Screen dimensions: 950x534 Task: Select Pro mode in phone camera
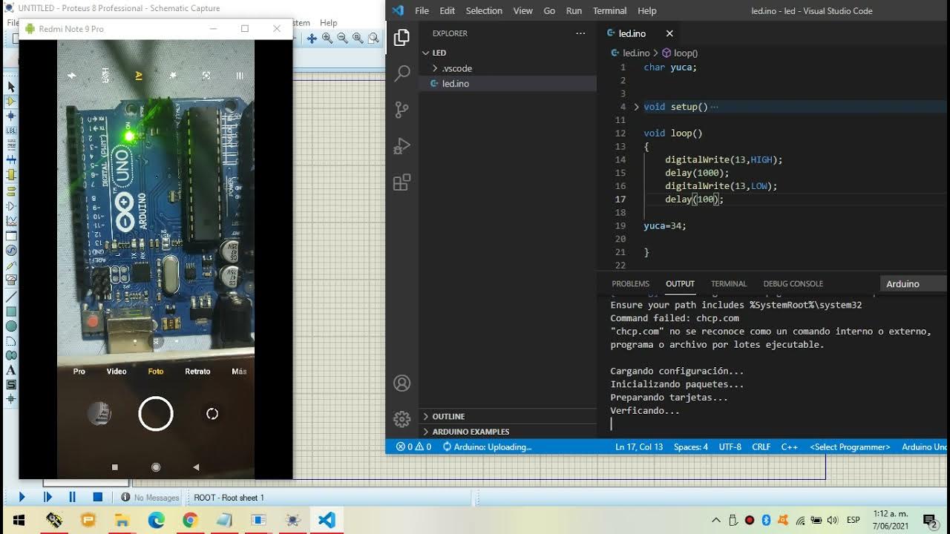(79, 372)
